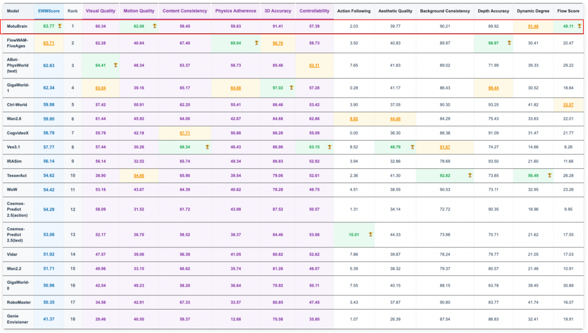Select the Physics Adherence column header
This screenshot has height=333, width=588.
tap(235, 11)
